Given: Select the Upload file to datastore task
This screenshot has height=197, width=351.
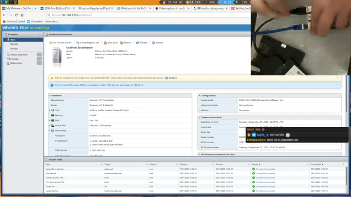Looking at the screenshot, I should tap(195, 169).
